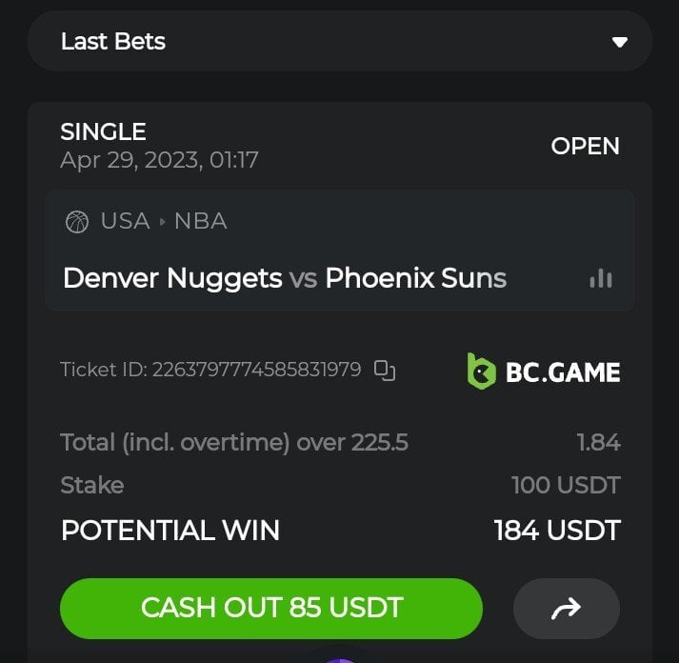Click the breadcrumb arrow between USA and NBA

click(163, 222)
